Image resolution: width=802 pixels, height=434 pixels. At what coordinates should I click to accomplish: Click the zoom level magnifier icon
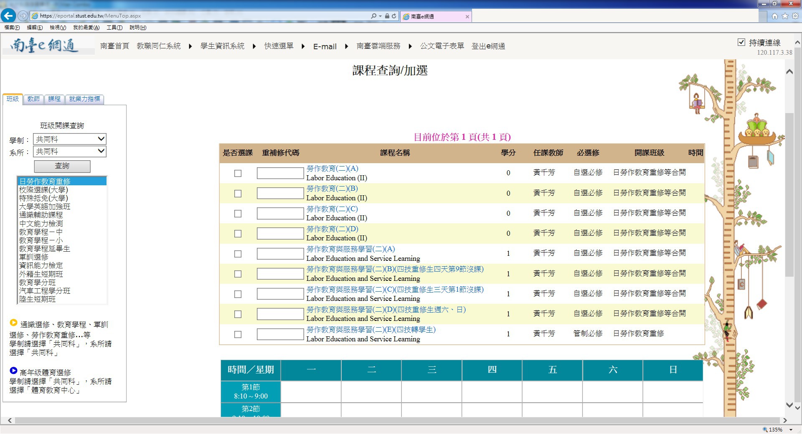(x=765, y=429)
